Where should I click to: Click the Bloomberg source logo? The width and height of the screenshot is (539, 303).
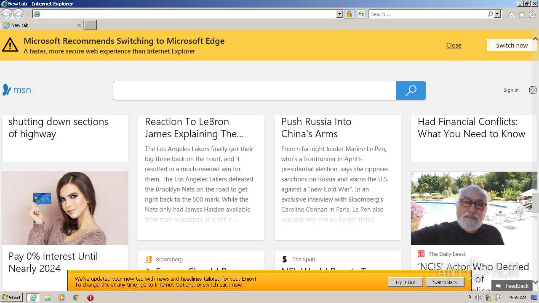pyautogui.click(x=148, y=259)
